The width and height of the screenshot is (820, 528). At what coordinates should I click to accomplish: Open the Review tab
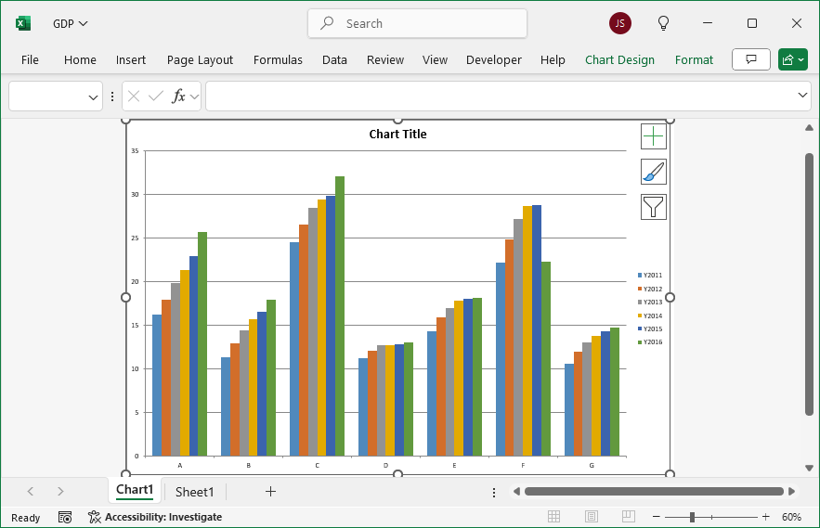tap(385, 60)
